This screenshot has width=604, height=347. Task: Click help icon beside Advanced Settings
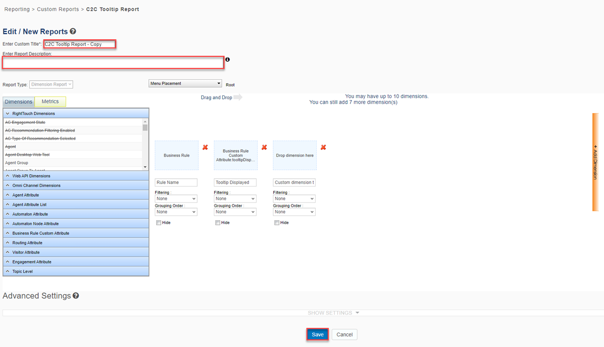pyautogui.click(x=76, y=296)
